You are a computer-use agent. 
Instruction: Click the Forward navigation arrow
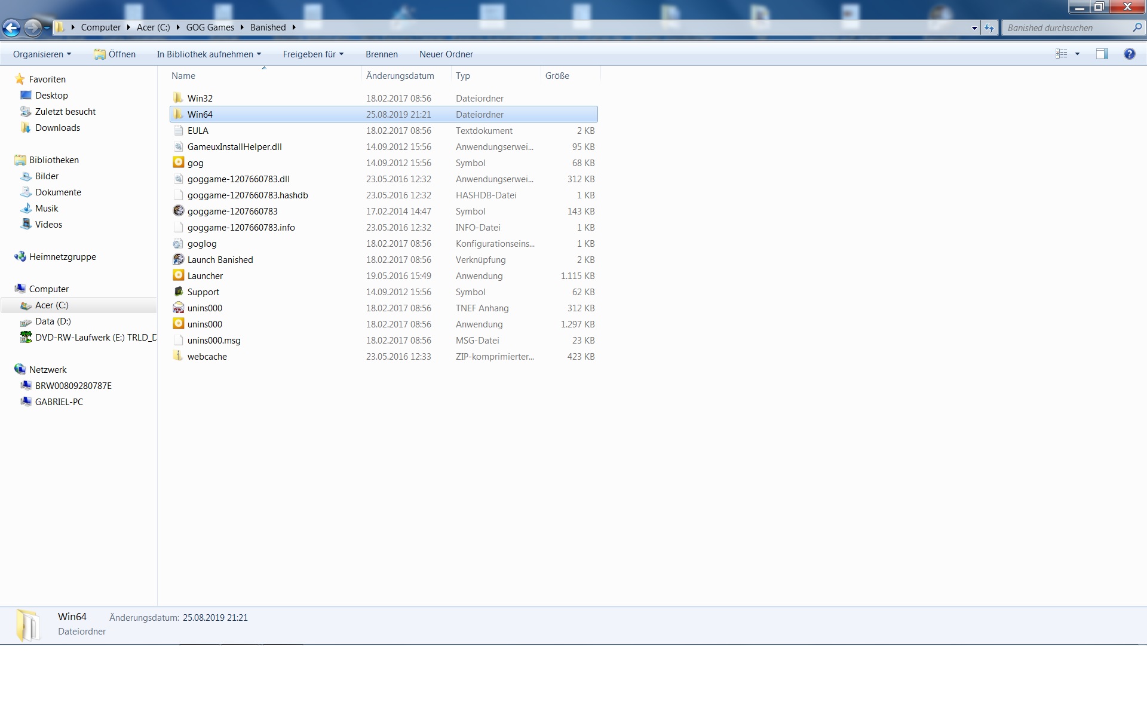(x=33, y=27)
